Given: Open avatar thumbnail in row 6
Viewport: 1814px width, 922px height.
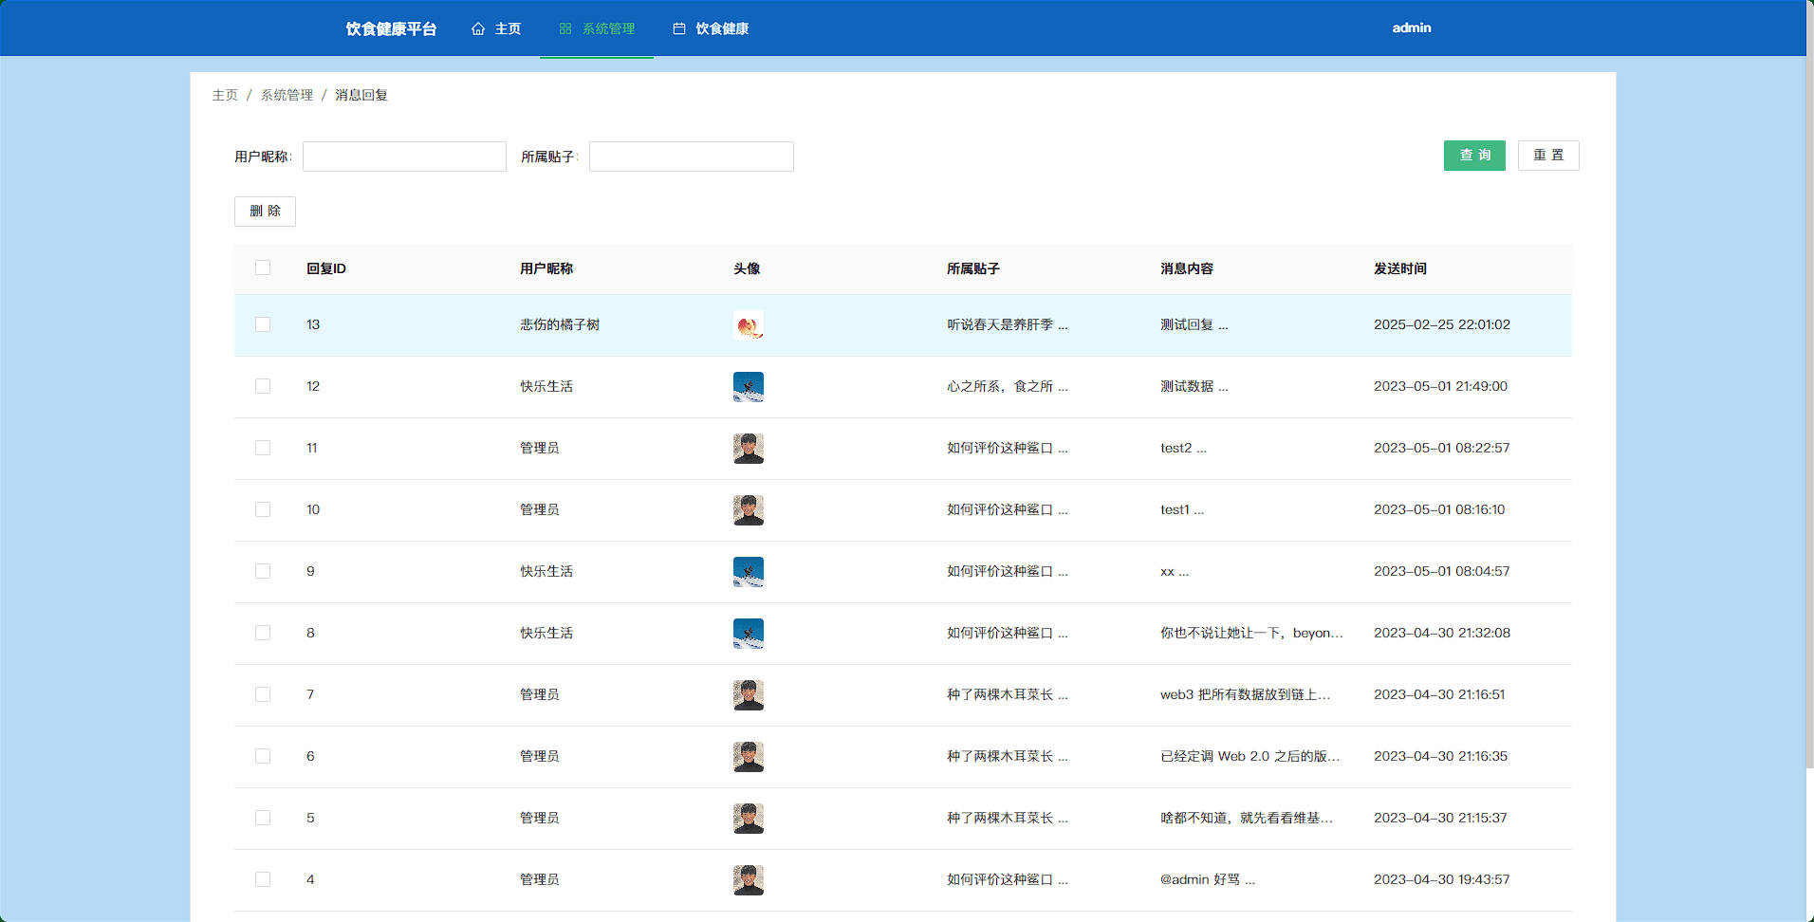Looking at the screenshot, I should (749, 757).
